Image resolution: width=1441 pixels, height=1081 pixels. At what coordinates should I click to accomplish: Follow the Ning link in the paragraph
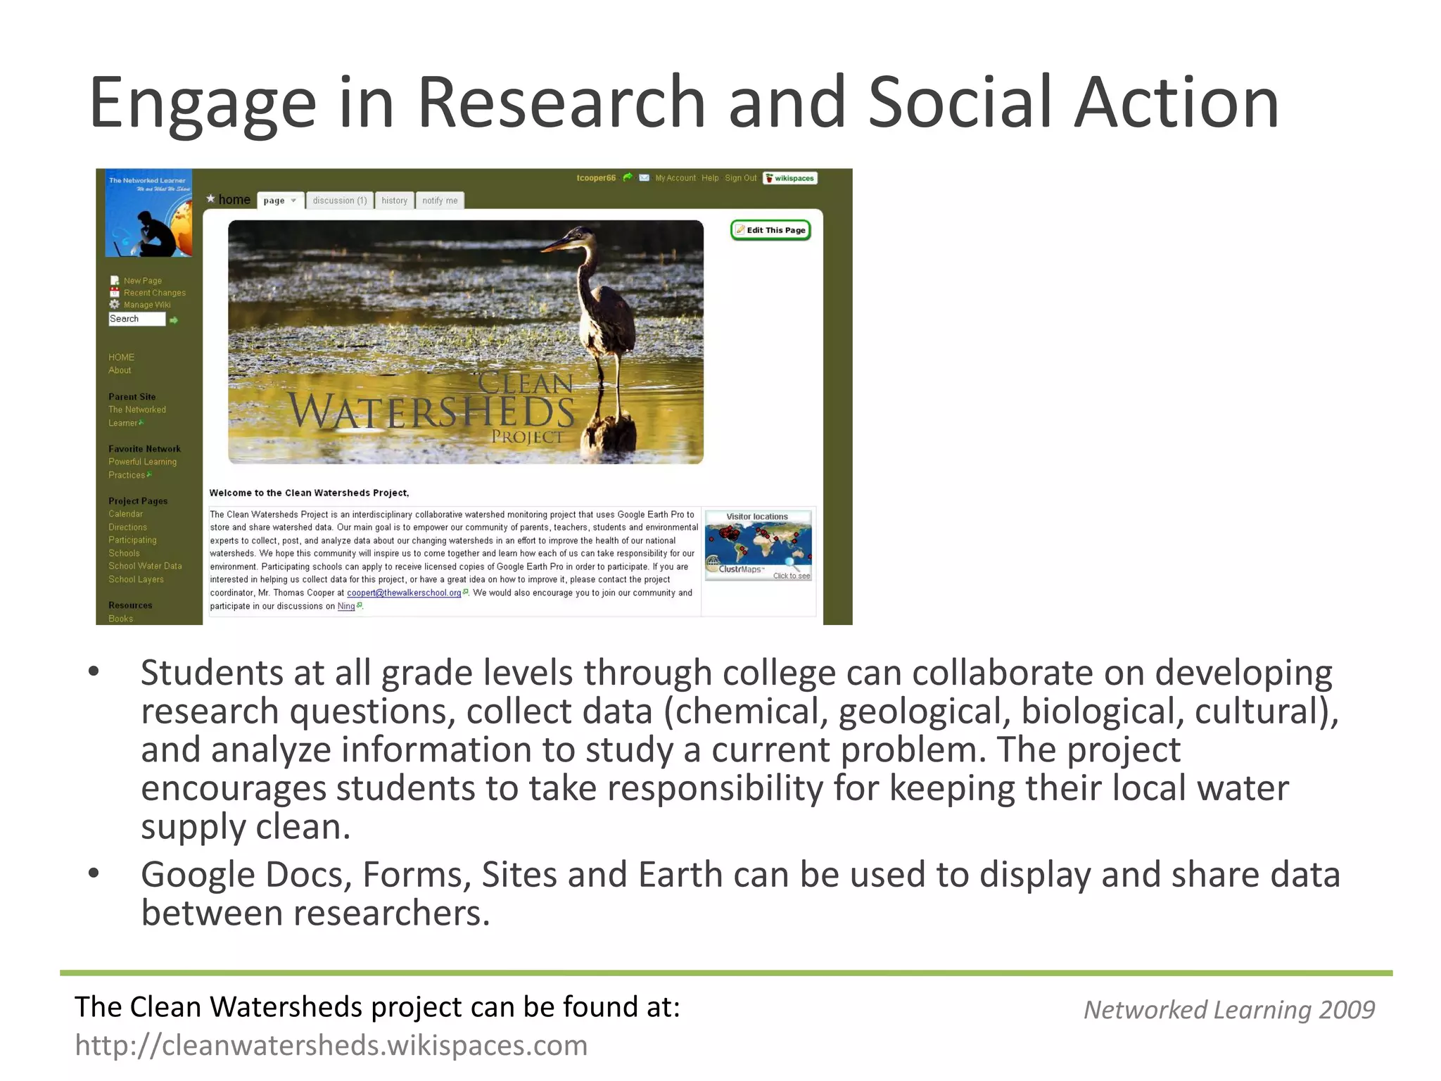point(345,606)
